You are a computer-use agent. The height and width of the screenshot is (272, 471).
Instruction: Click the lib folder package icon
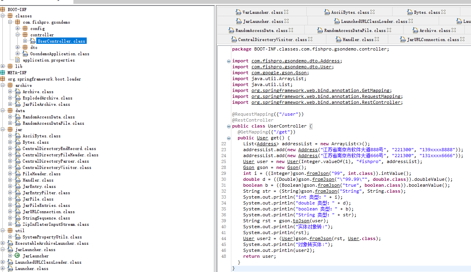10,66
